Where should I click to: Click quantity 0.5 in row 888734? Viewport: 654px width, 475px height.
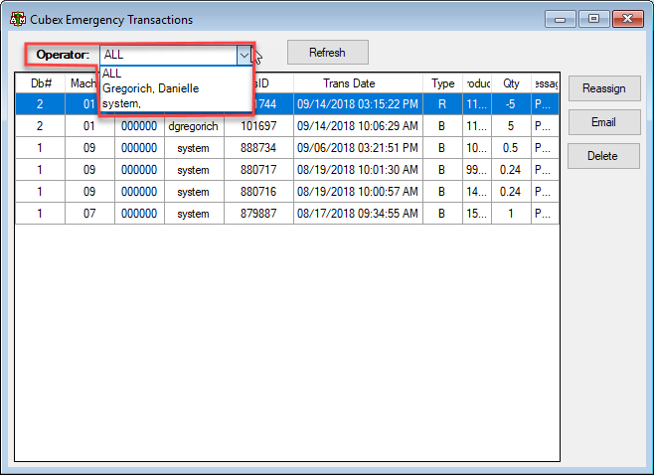click(511, 148)
